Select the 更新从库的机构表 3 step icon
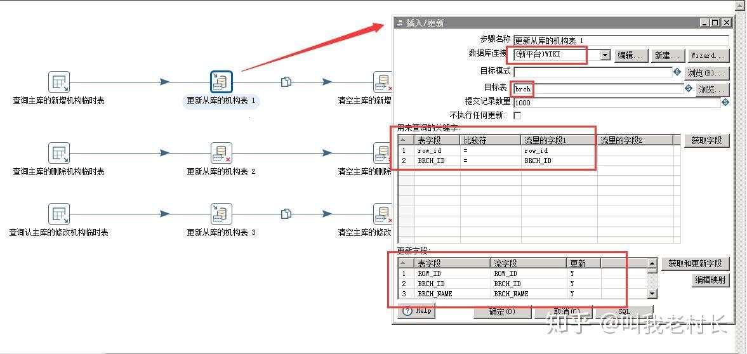 (221, 214)
